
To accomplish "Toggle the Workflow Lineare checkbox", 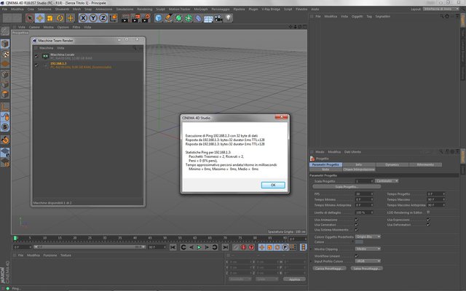I will click(x=356, y=255).
